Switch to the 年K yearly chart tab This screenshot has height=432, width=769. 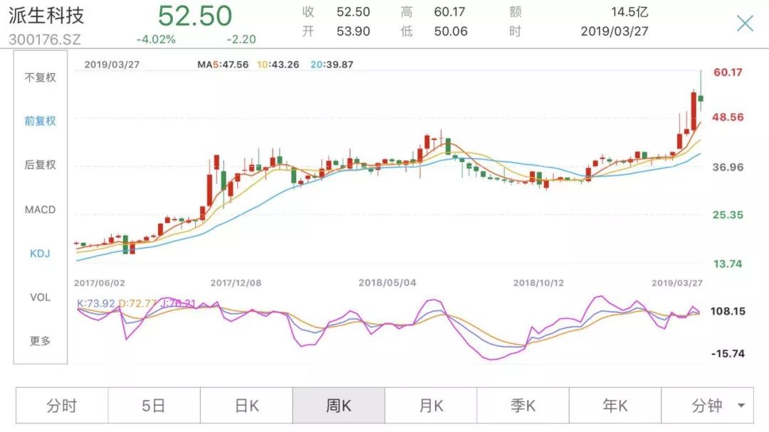coord(615,406)
